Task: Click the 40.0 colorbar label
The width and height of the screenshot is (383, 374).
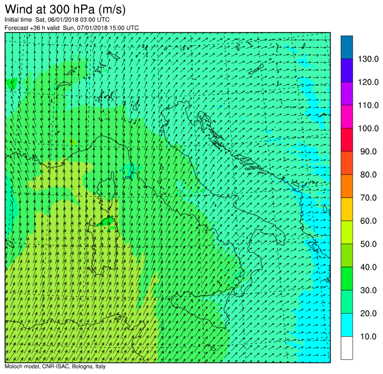Action: coord(368,267)
